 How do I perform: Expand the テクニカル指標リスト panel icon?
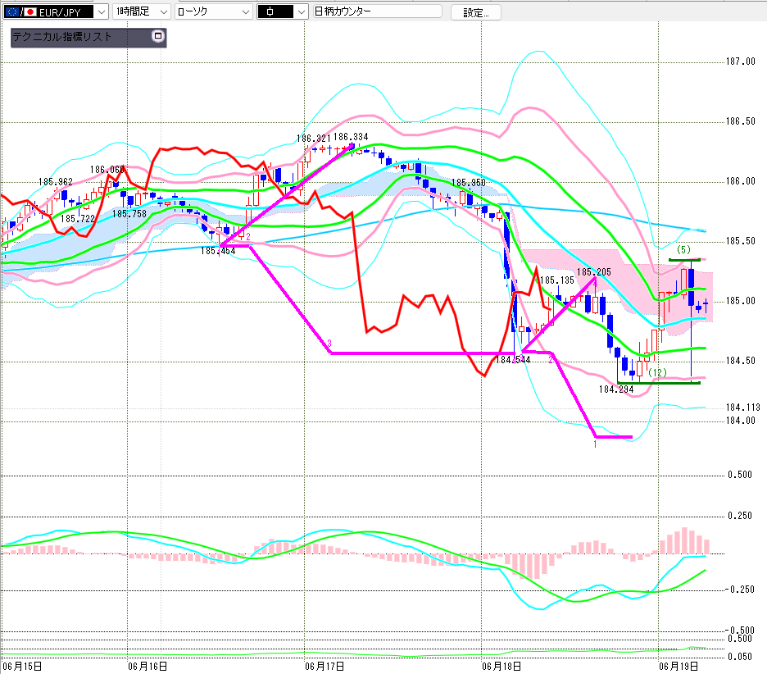coord(157,36)
